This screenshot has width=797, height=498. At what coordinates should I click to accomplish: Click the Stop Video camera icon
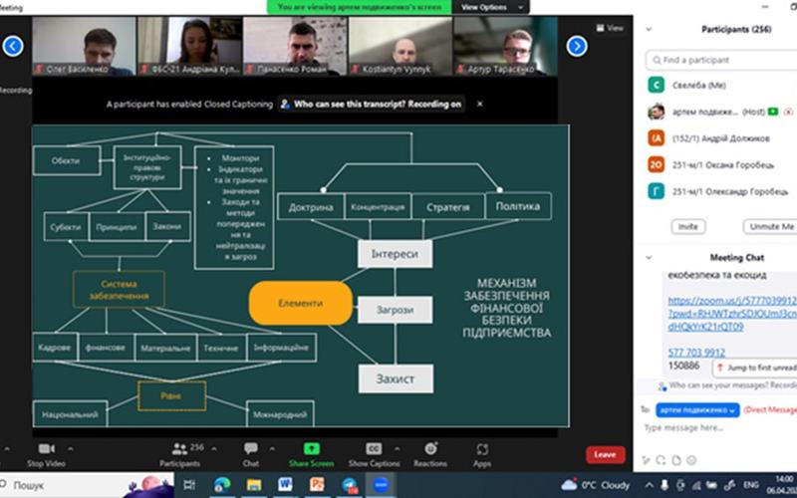pos(47,449)
